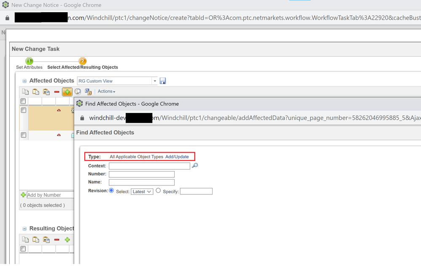Click 'Find Affected Objects' page heading
The image size is (421, 266).
pyautogui.click(x=105, y=132)
